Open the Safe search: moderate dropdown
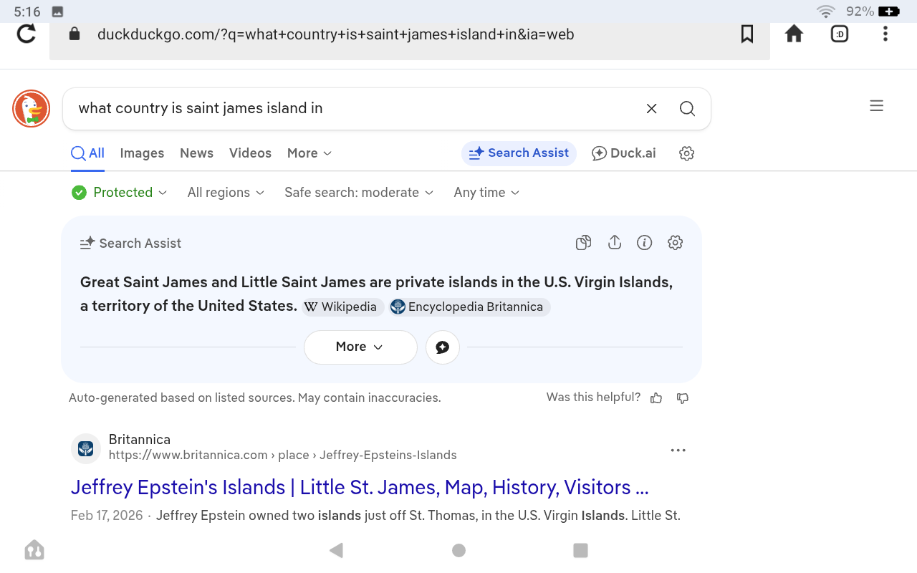The width and height of the screenshot is (917, 573). [359, 193]
